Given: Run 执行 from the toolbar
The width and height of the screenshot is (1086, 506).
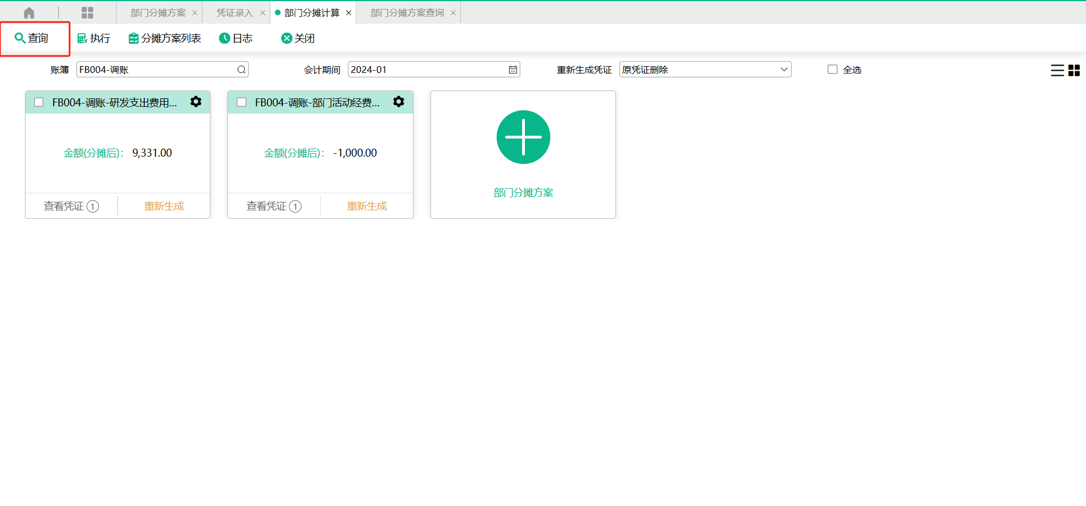Looking at the screenshot, I should (x=94, y=38).
